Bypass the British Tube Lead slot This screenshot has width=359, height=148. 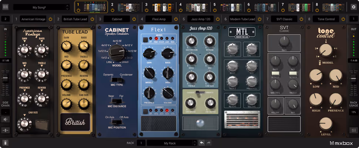coord(92,19)
